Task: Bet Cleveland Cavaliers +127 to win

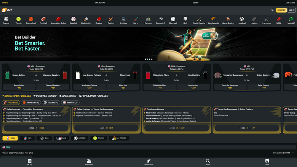Action: click(x=53, y=87)
